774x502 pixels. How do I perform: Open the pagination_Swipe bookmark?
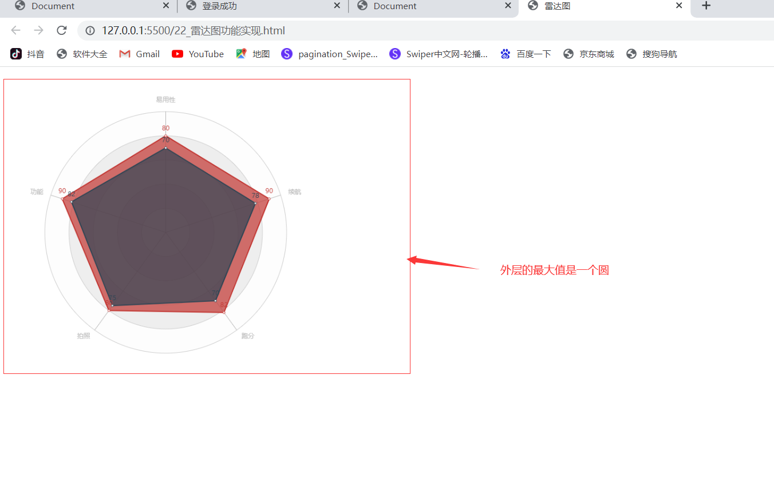click(330, 54)
